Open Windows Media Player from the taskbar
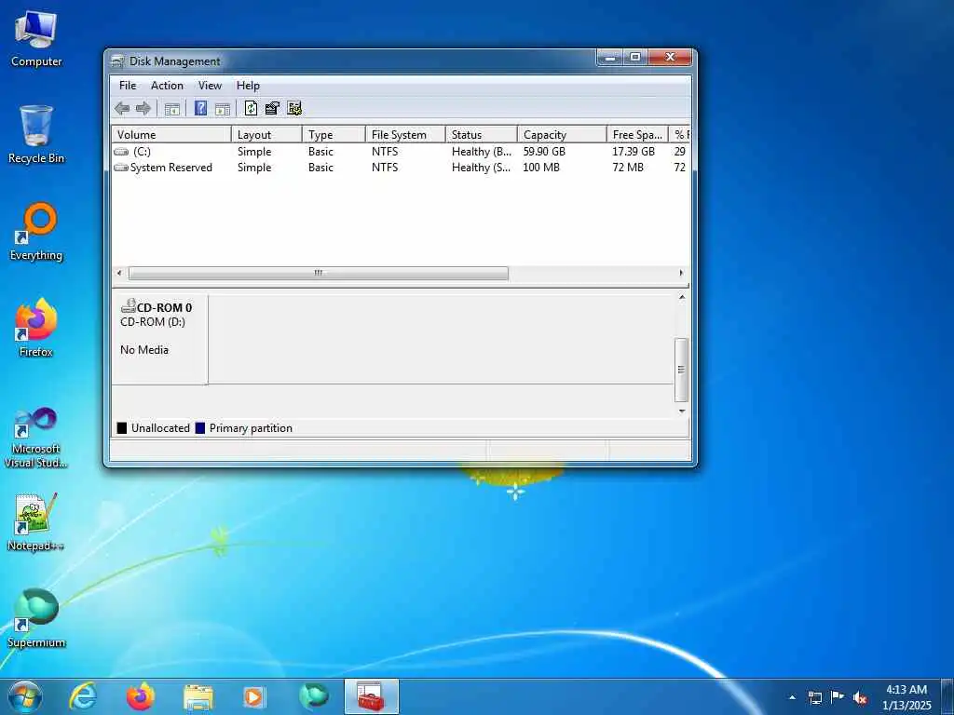 tap(254, 696)
